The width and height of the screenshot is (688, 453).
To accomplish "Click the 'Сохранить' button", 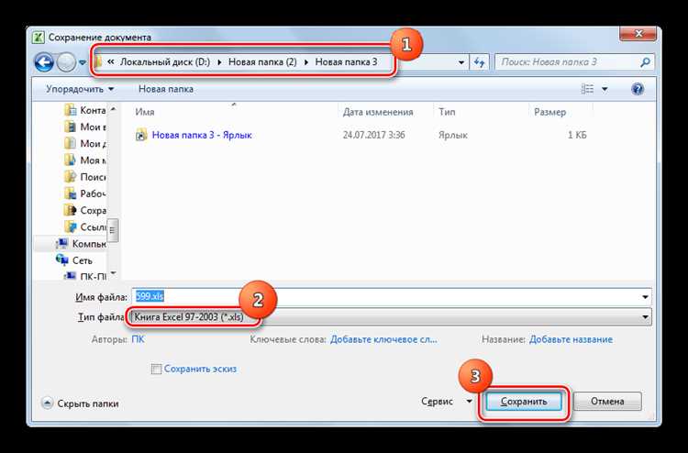I will [x=524, y=402].
